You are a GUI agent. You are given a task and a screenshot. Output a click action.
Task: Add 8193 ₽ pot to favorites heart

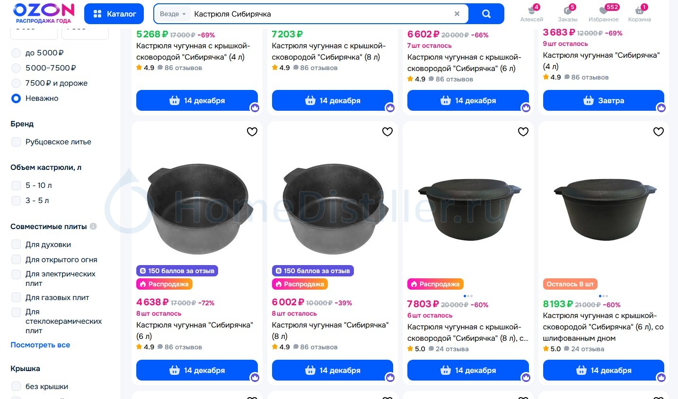(658, 132)
